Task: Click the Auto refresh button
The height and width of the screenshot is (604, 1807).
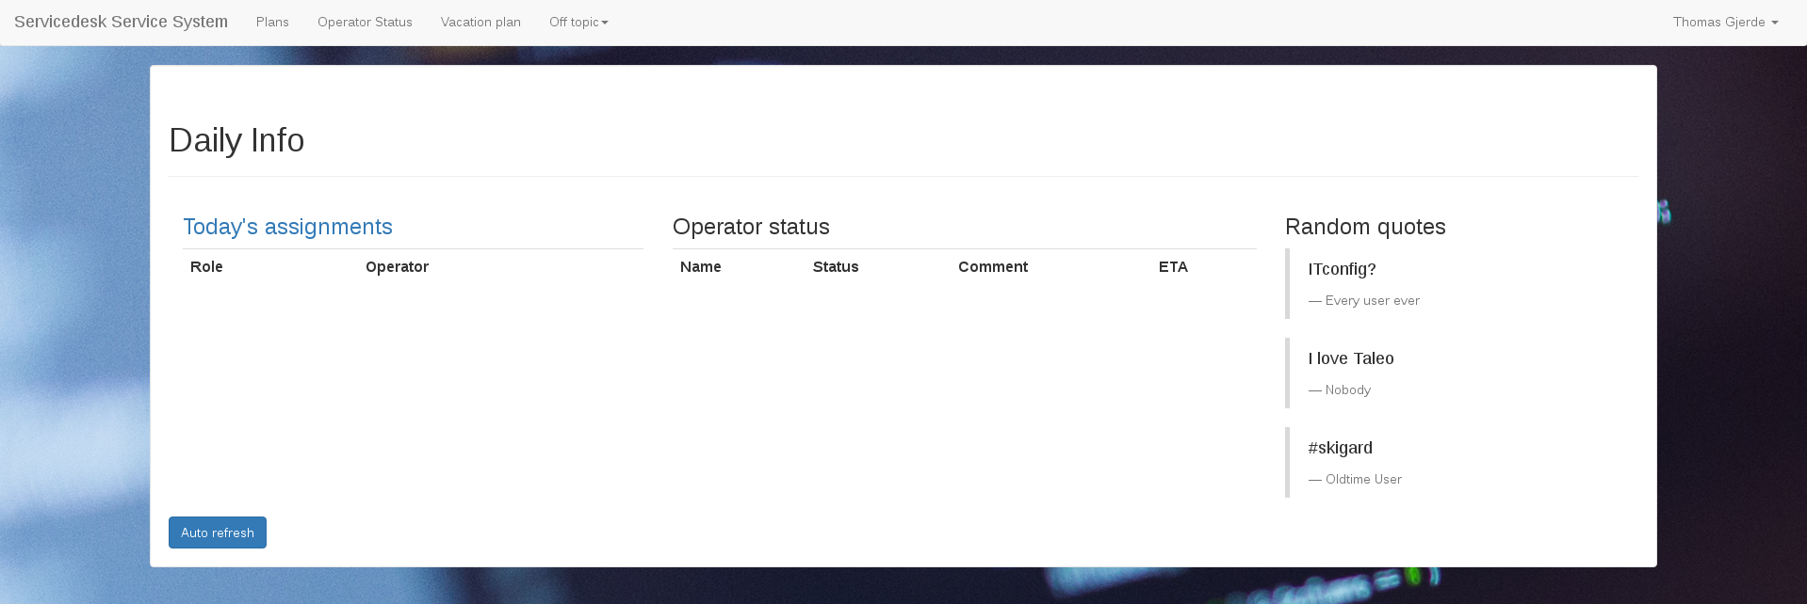Action: pos(218,532)
